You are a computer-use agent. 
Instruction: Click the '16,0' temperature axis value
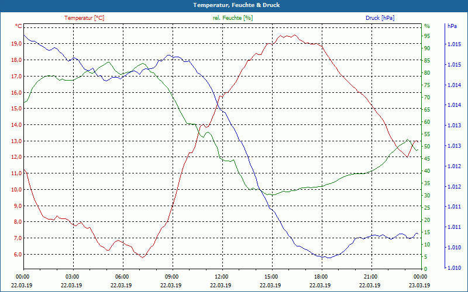(16, 92)
